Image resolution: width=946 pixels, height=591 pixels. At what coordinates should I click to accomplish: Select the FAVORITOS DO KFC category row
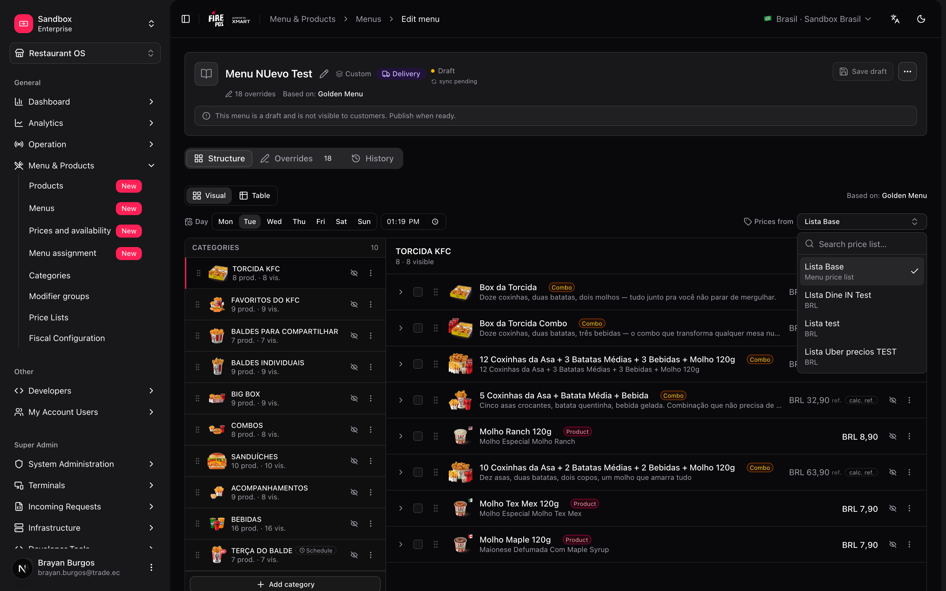285,304
